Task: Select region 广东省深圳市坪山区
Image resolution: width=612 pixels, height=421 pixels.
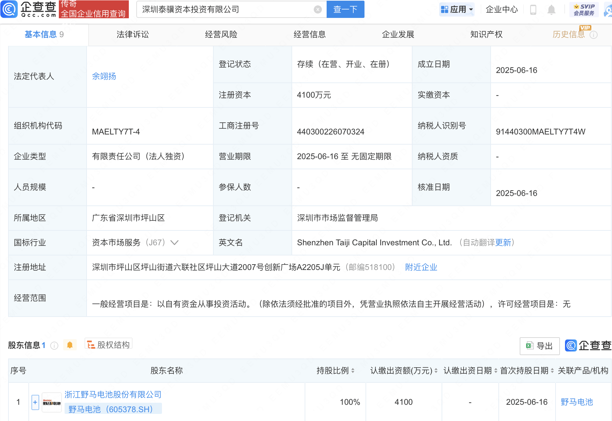Action: point(128,218)
